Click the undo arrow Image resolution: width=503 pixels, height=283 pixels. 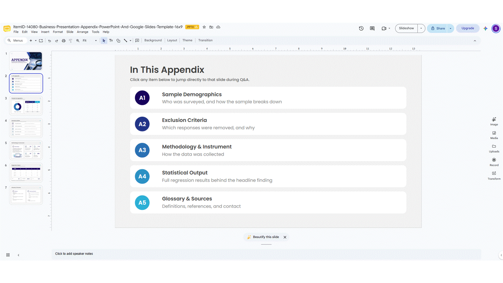click(x=50, y=40)
